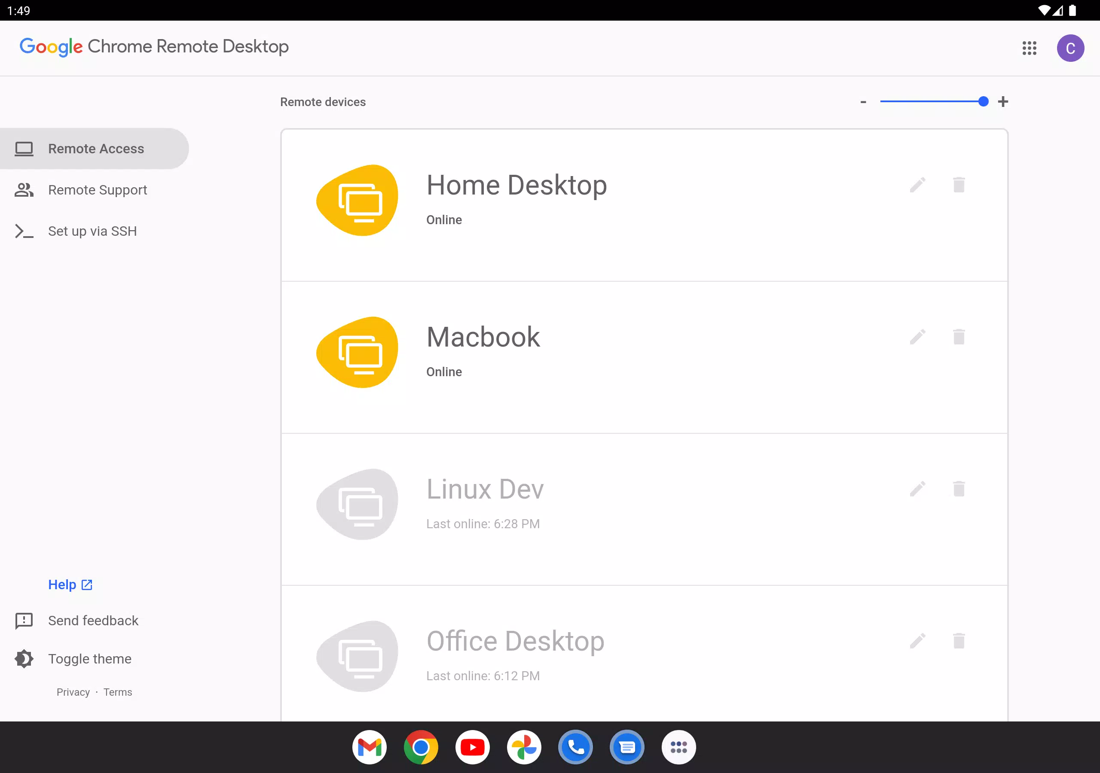
Task: Delete Linux Dev with the trash icon
Action: coord(959,489)
